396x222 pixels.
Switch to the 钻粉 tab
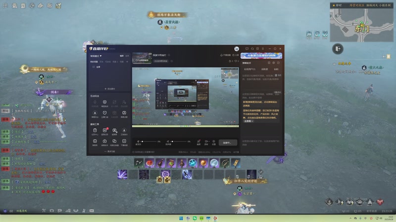[x=276, y=69]
